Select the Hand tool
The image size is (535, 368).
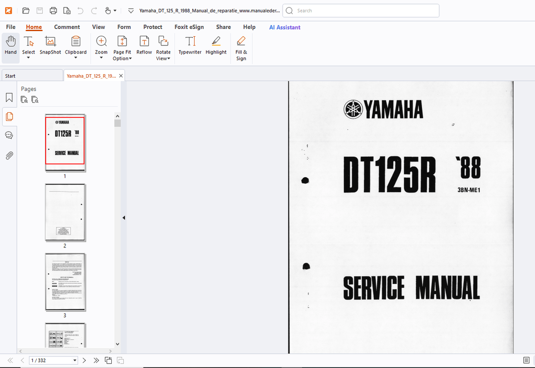coord(10,45)
